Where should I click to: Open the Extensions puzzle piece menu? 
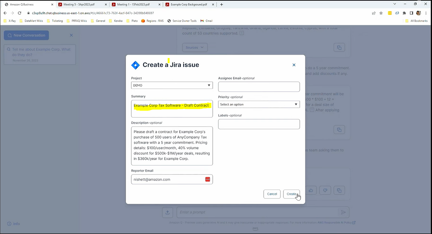[x=404, y=13]
